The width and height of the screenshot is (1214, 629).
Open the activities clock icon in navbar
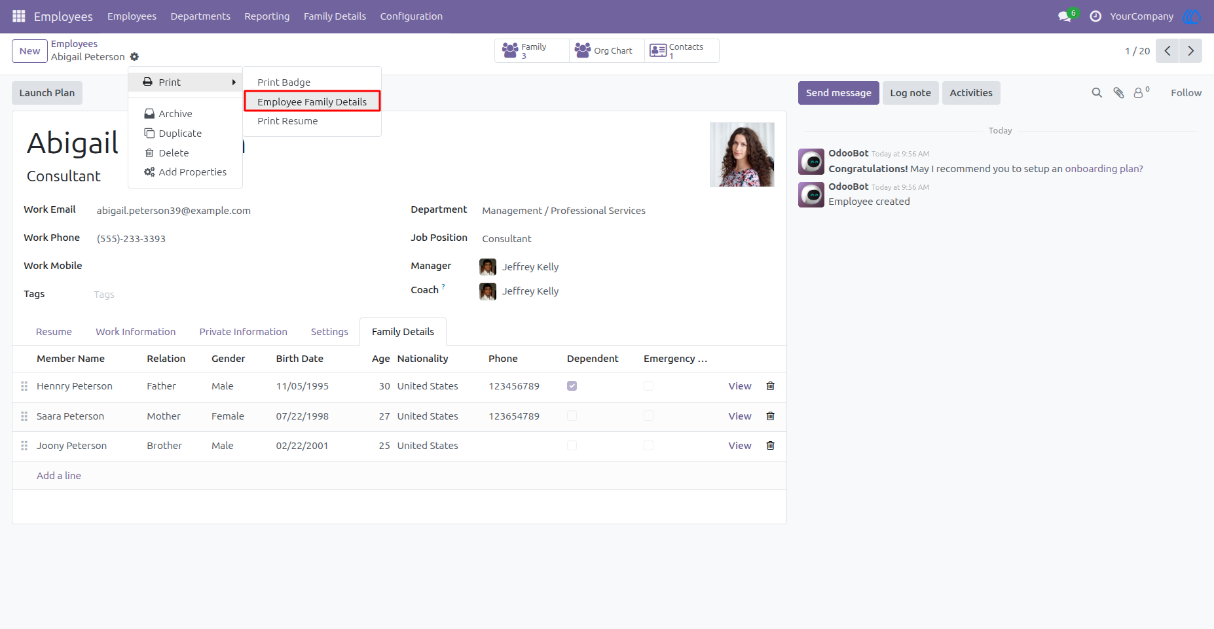[x=1095, y=16]
